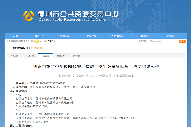
Task: Click the date text 2023年7月5日 星期三
Action: [18, 41]
